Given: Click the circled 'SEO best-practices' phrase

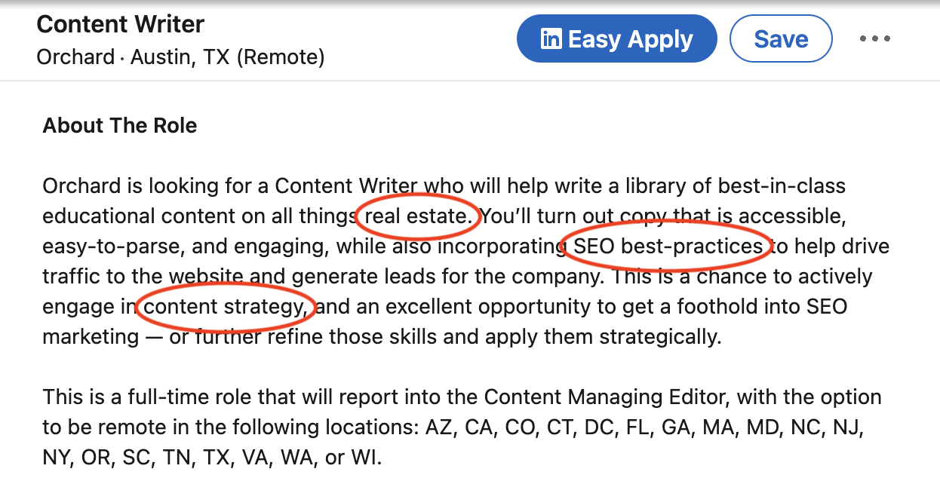Looking at the screenshot, I should [668, 246].
